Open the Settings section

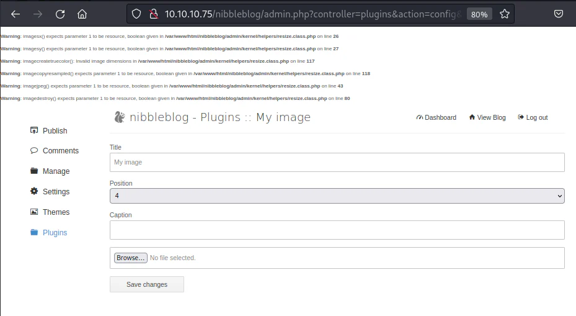56,192
